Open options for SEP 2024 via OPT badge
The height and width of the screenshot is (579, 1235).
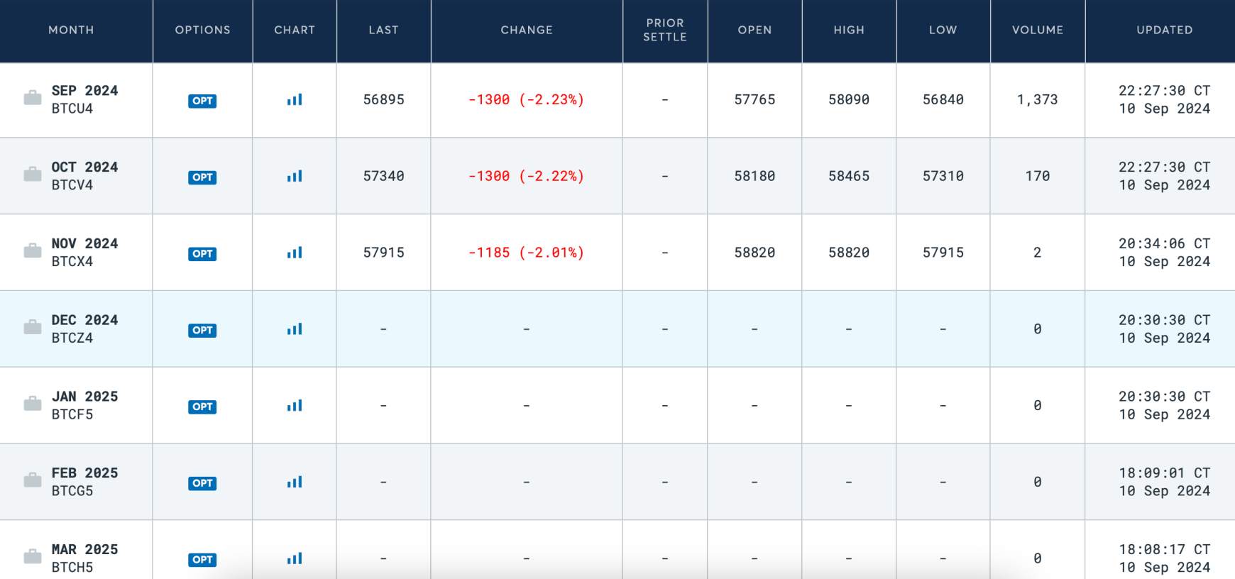[202, 101]
